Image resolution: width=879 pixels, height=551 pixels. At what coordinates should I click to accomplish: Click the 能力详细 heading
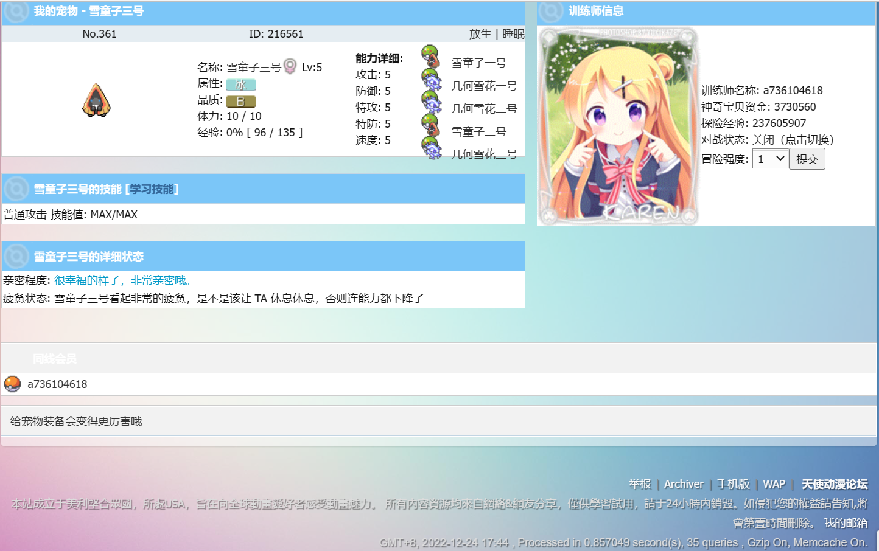379,58
